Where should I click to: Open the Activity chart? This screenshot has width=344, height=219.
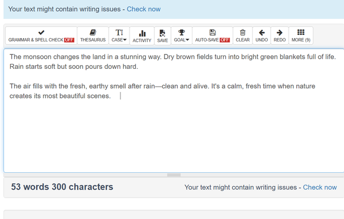142,36
